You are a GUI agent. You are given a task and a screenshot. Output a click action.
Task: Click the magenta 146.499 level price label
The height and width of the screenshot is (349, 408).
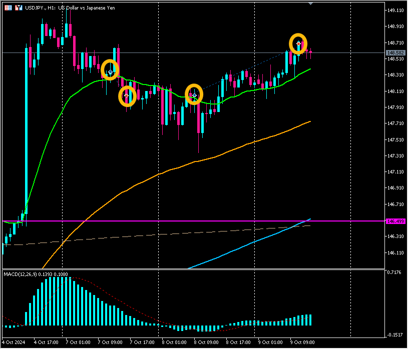[395, 221]
